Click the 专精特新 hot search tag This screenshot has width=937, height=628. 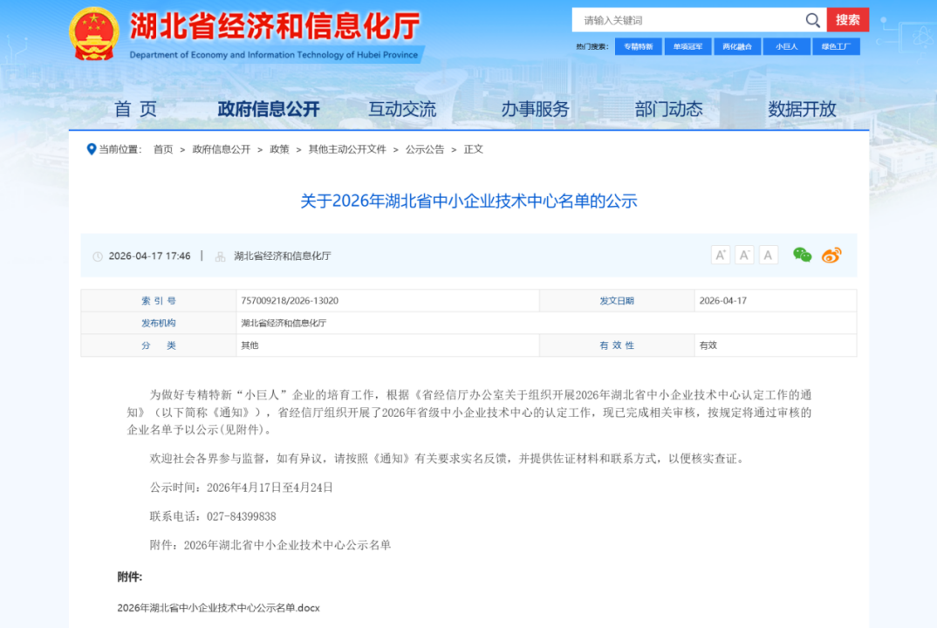pyautogui.click(x=638, y=47)
